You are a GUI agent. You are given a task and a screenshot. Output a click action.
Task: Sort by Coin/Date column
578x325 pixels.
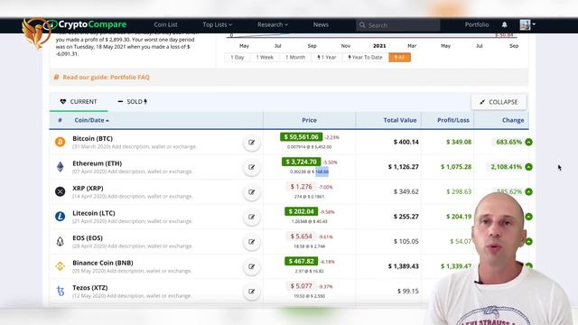(91, 120)
